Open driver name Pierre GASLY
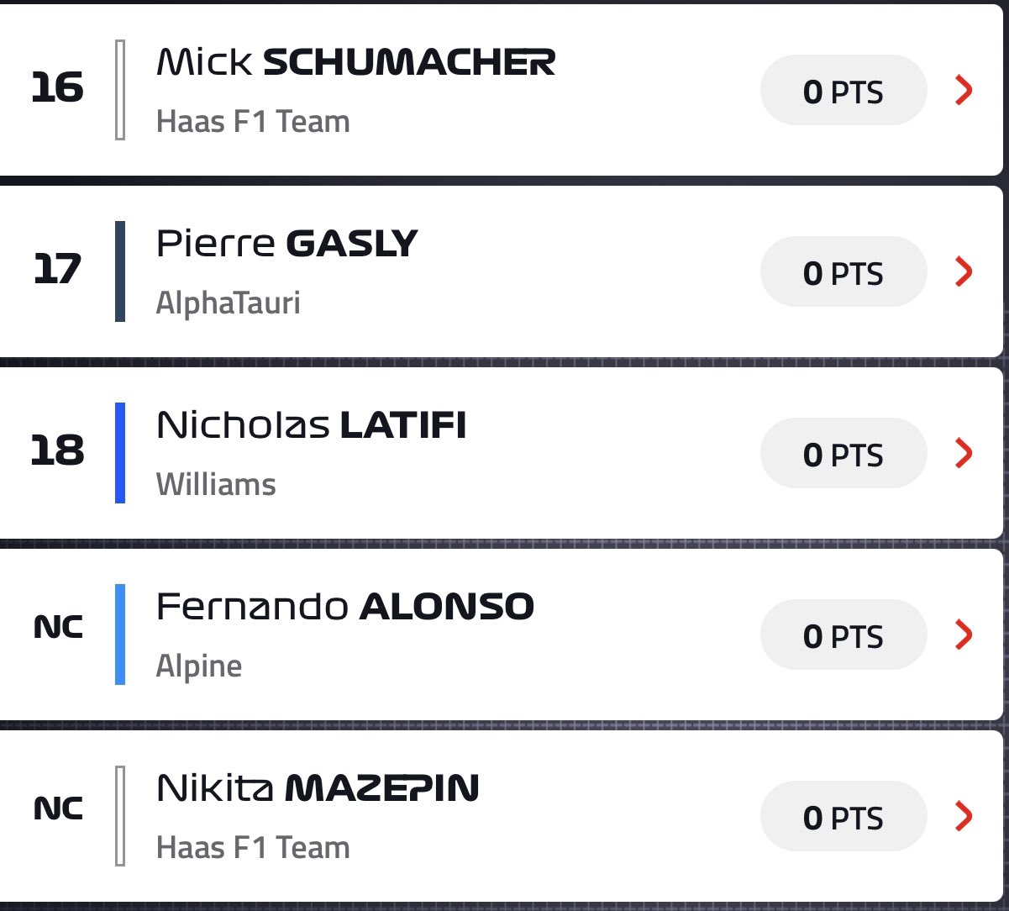 coord(287,244)
